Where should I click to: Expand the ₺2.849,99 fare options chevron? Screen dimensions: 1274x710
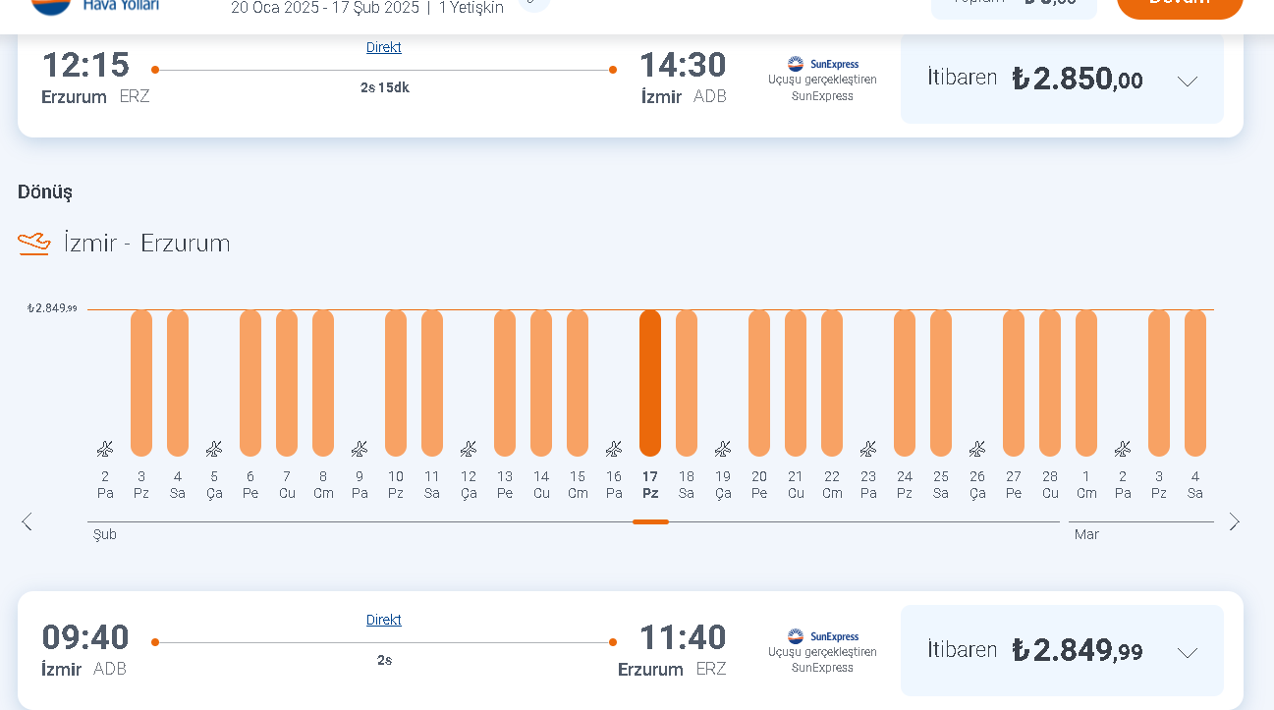click(1188, 653)
